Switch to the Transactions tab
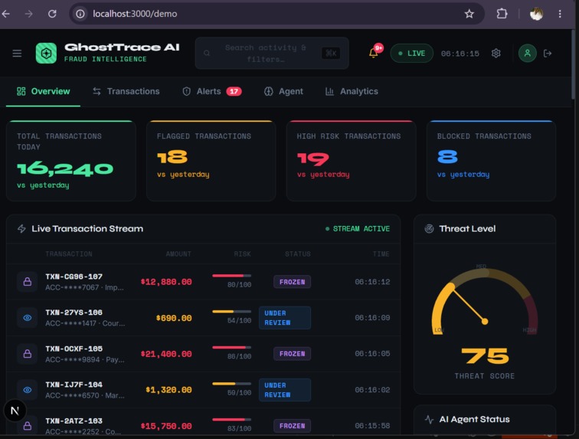This screenshot has width=579, height=439. [126, 91]
